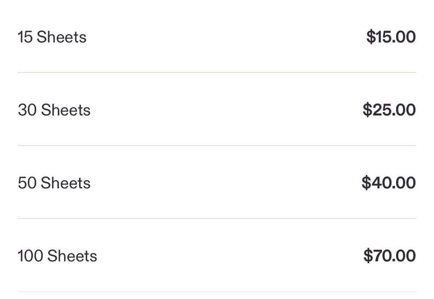434x299 pixels.
Task: Tap the $70.00 price
Action: [390, 256]
